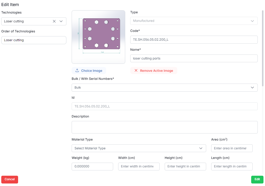Expand the Technologies dropdown chevron
This screenshot has width=265, height=186.
[61, 21]
